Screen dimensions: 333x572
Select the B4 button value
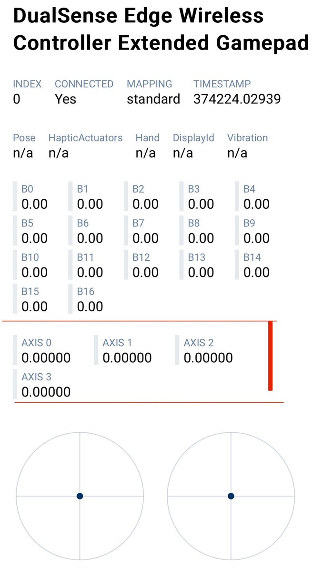(x=256, y=204)
